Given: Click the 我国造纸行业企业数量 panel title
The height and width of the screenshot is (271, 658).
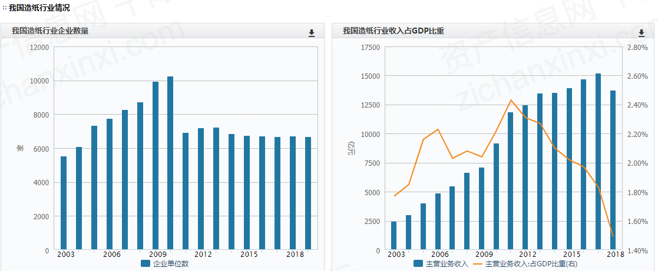Looking at the screenshot, I should tap(50, 31).
